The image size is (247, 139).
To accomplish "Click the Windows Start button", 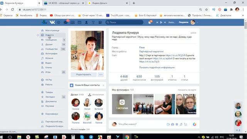I will pyautogui.click(x=2, y=137).
